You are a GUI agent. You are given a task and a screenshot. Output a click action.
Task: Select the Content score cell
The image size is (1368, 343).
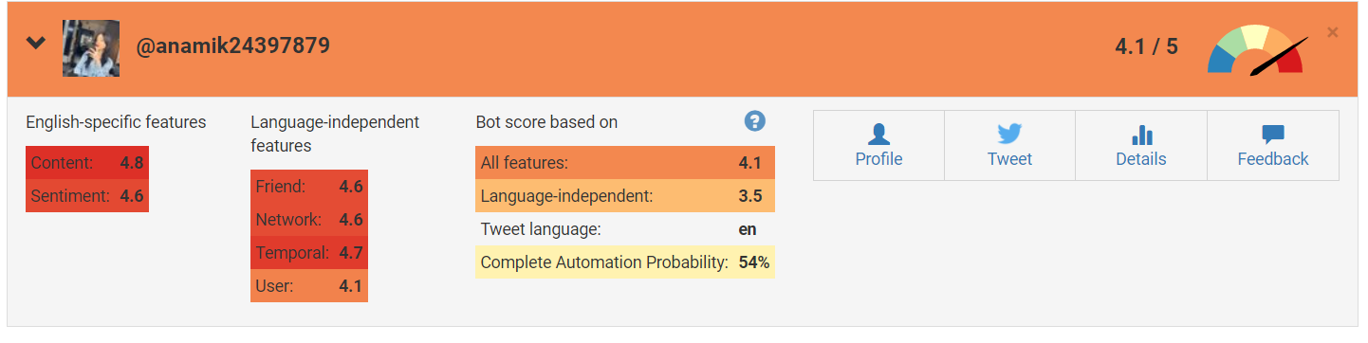(x=87, y=162)
